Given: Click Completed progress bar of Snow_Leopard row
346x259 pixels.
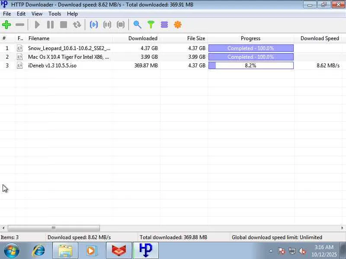Looking at the screenshot, I should (x=251, y=48).
